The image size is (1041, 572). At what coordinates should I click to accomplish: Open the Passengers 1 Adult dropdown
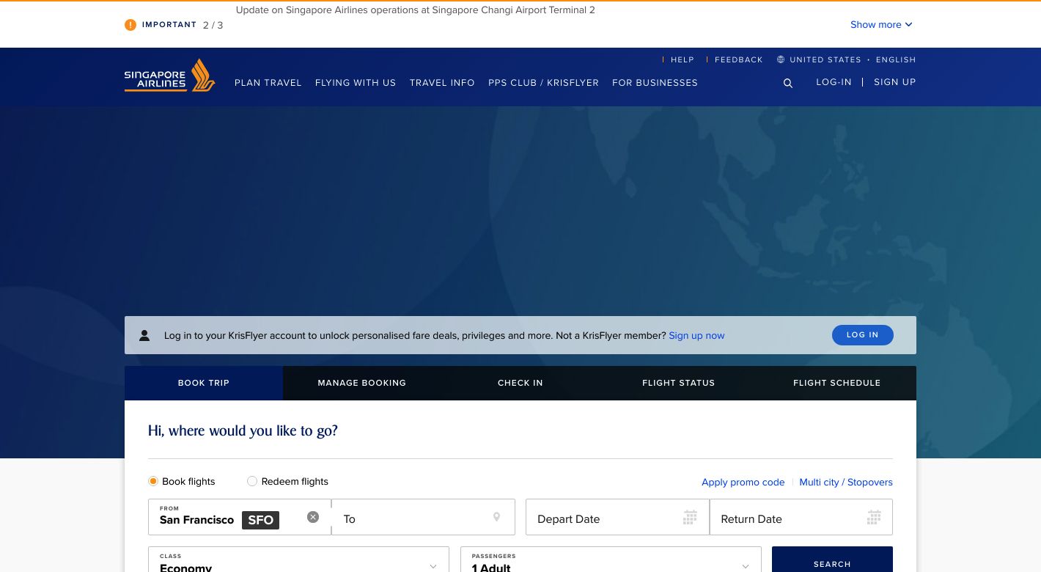pyautogui.click(x=611, y=560)
